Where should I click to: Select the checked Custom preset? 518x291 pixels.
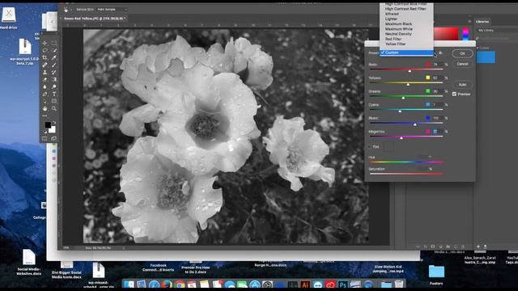pyautogui.click(x=406, y=53)
